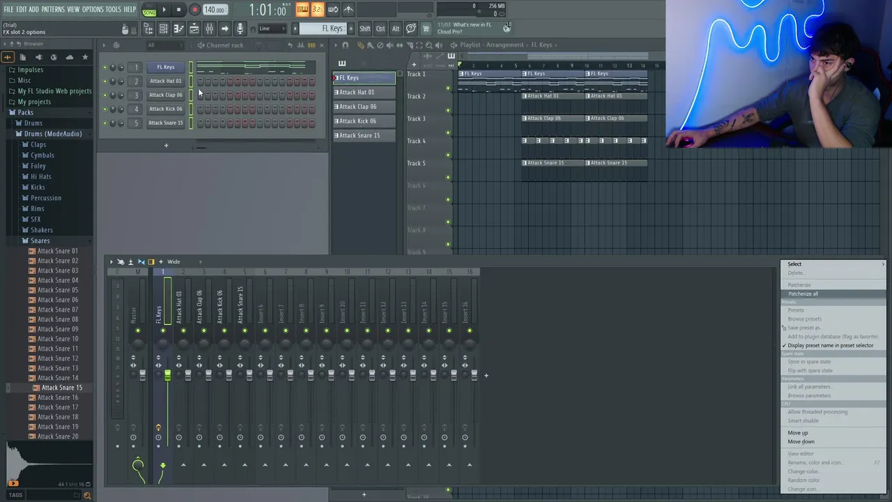This screenshot has width=892, height=502.
Task: Open the FILE menu
Action: (x=8, y=10)
